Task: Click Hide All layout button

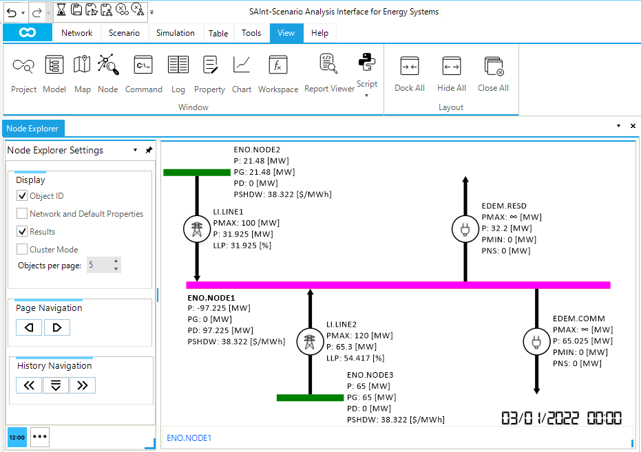Action: (452, 74)
